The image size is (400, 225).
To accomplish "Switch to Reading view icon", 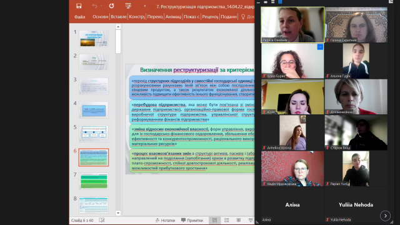I will click(239, 220).
